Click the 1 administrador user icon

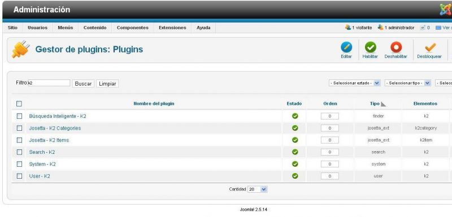[x=380, y=28]
